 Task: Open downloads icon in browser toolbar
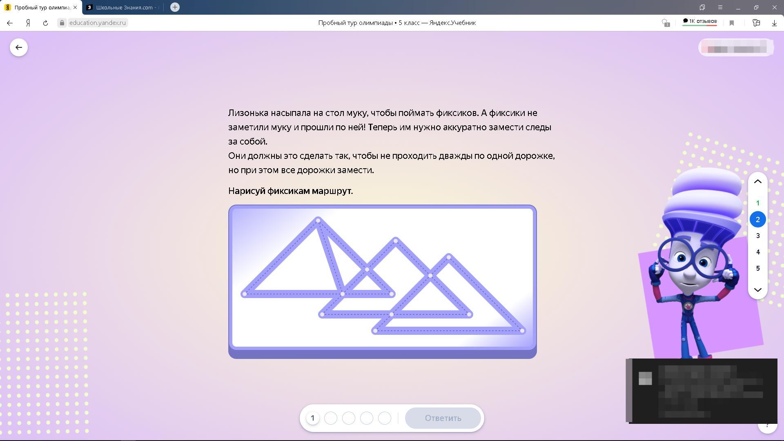[x=774, y=23]
